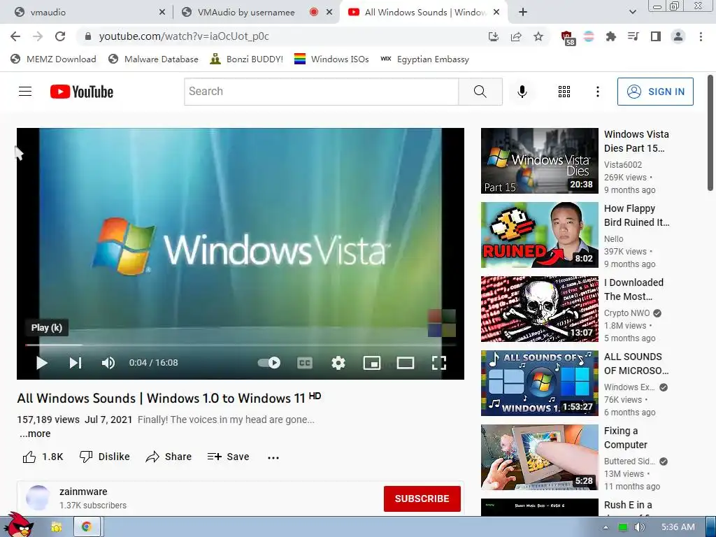The height and width of the screenshot is (537, 716).
Task: Start voice search with the microphone
Action: 522,92
